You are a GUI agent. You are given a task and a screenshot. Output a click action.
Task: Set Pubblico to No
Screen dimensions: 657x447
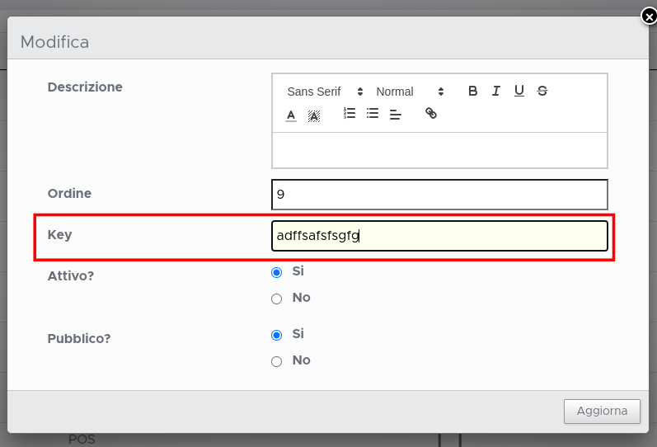tap(277, 361)
